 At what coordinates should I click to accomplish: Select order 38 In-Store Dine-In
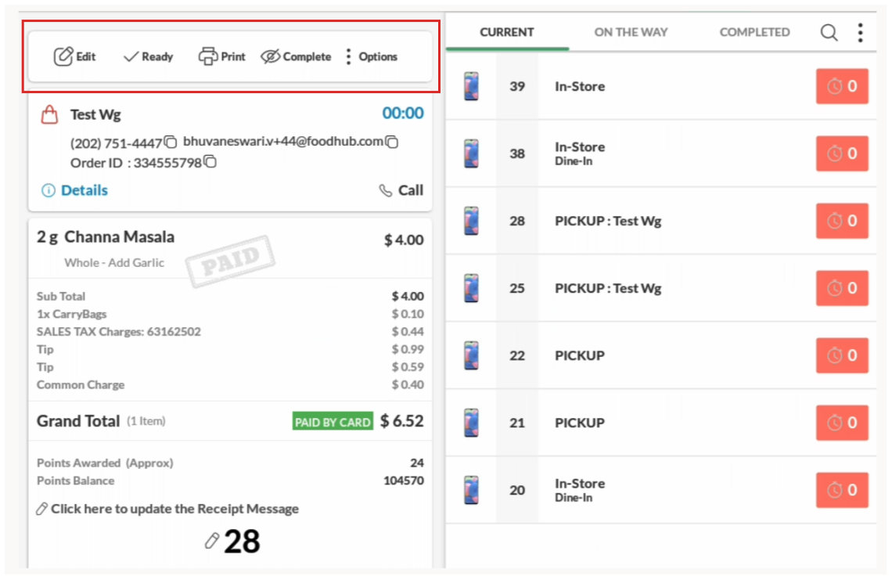click(x=660, y=153)
